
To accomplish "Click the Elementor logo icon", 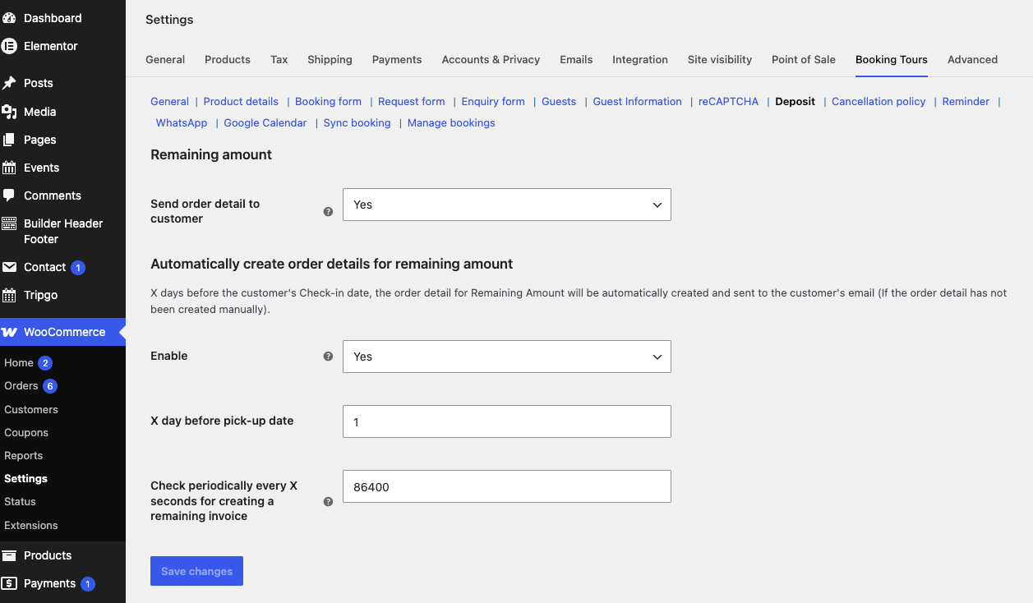I will 10,46.
